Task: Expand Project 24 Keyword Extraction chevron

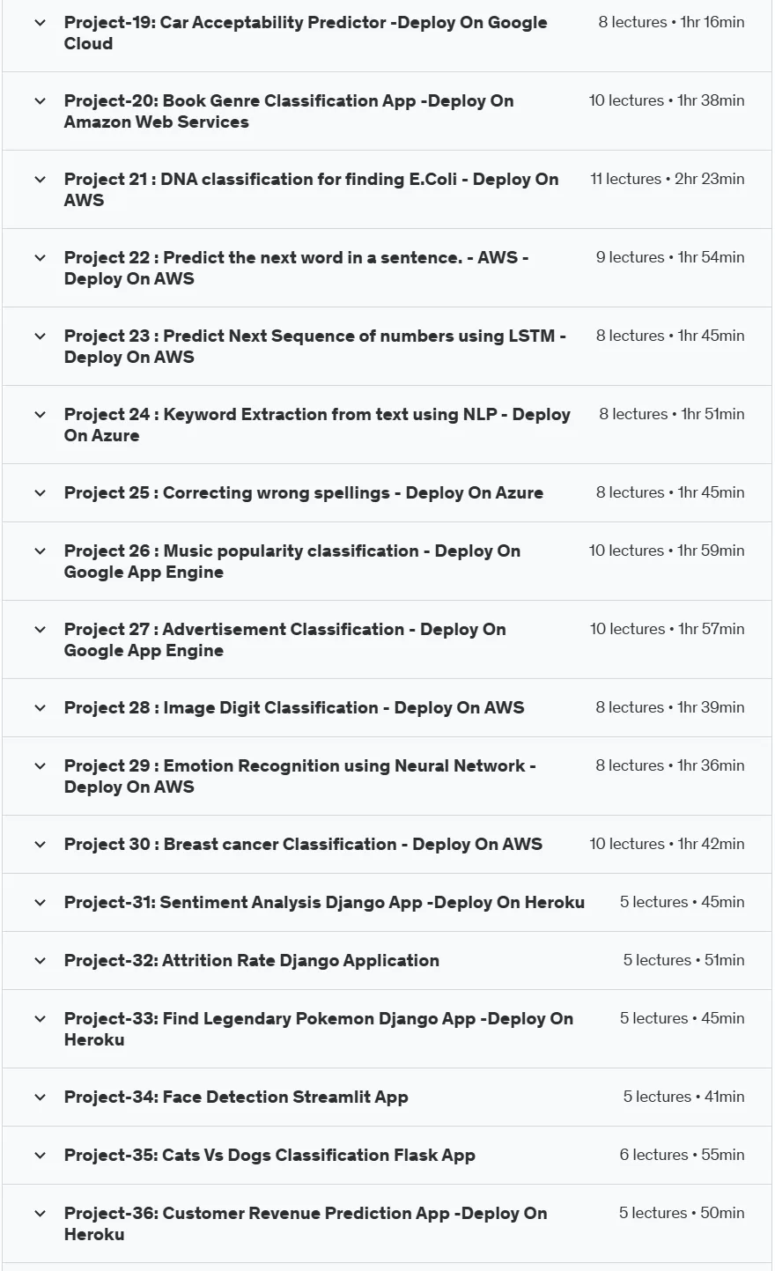Action: (x=40, y=415)
